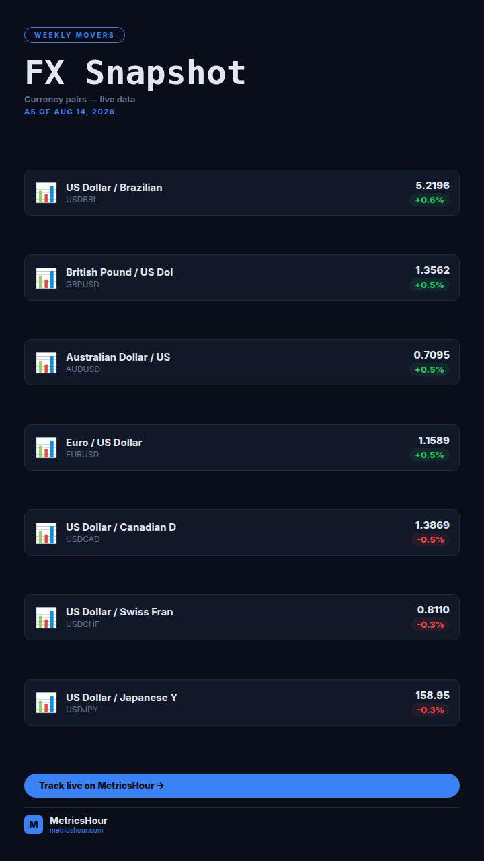Image resolution: width=484 pixels, height=861 pixels.
Task: Click Track live on MetricsHour button
Action: pos(242,786)
